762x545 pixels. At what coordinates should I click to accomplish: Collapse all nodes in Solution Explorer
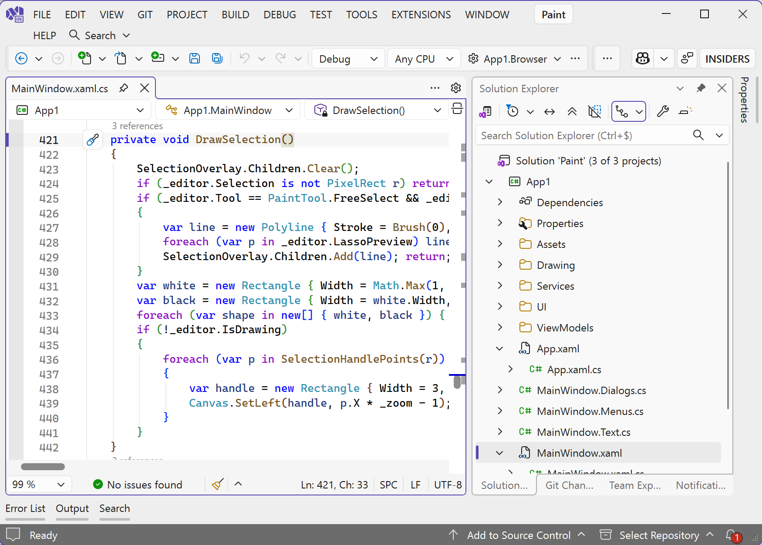572,112
